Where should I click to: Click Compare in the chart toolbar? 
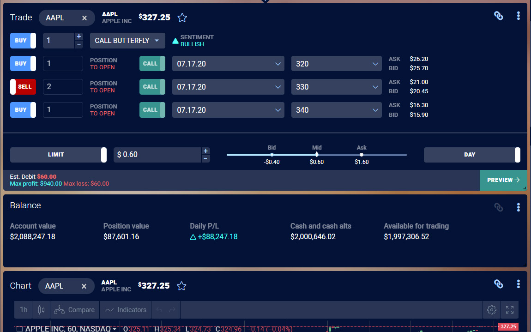(74, 310)
